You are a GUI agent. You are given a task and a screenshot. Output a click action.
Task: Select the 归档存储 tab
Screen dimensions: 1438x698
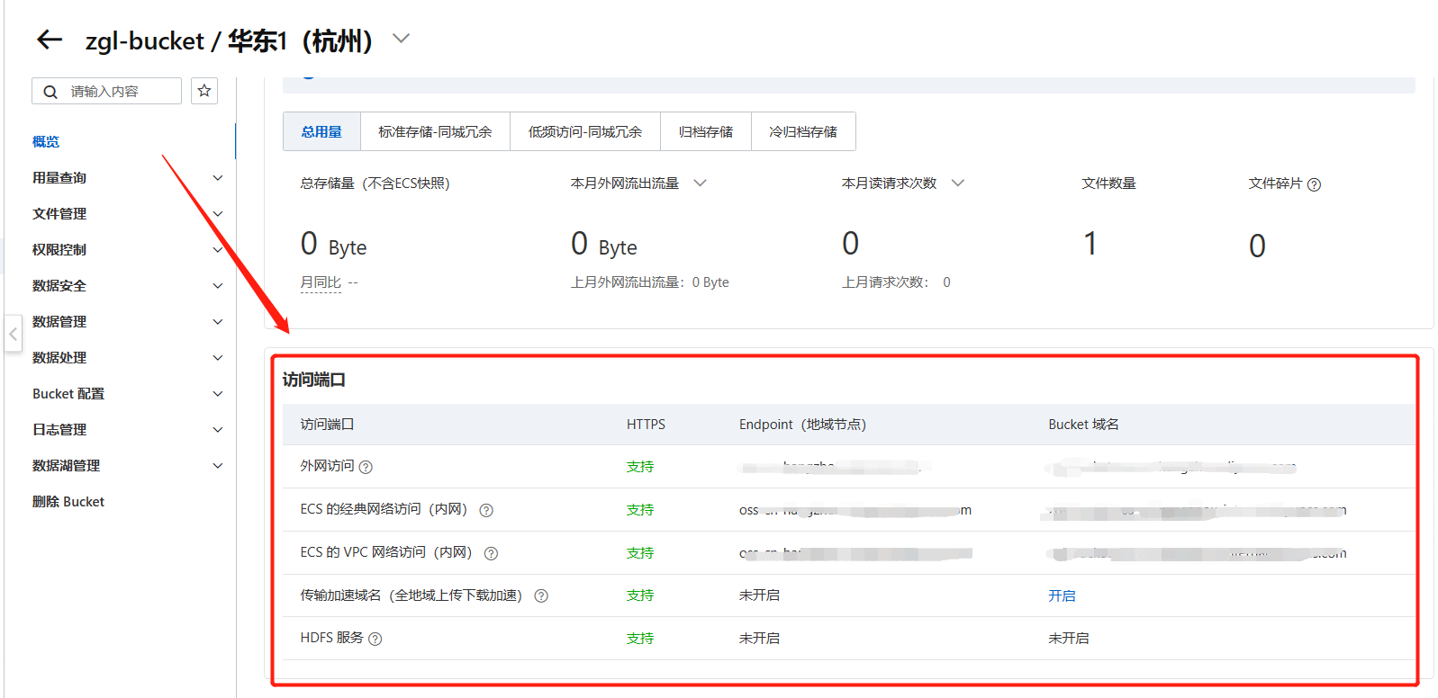705,131
